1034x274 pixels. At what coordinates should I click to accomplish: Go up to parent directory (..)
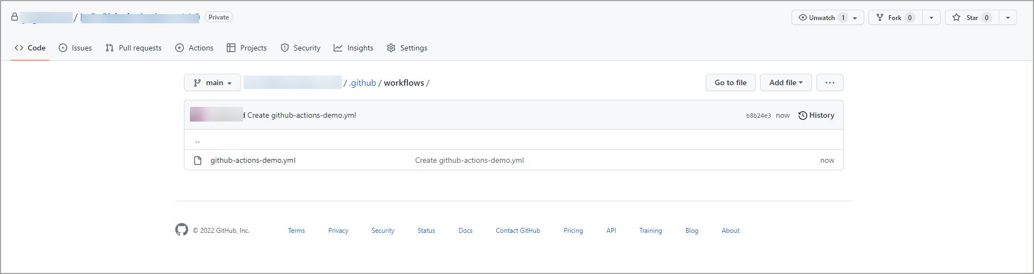(x=197, y=140)
